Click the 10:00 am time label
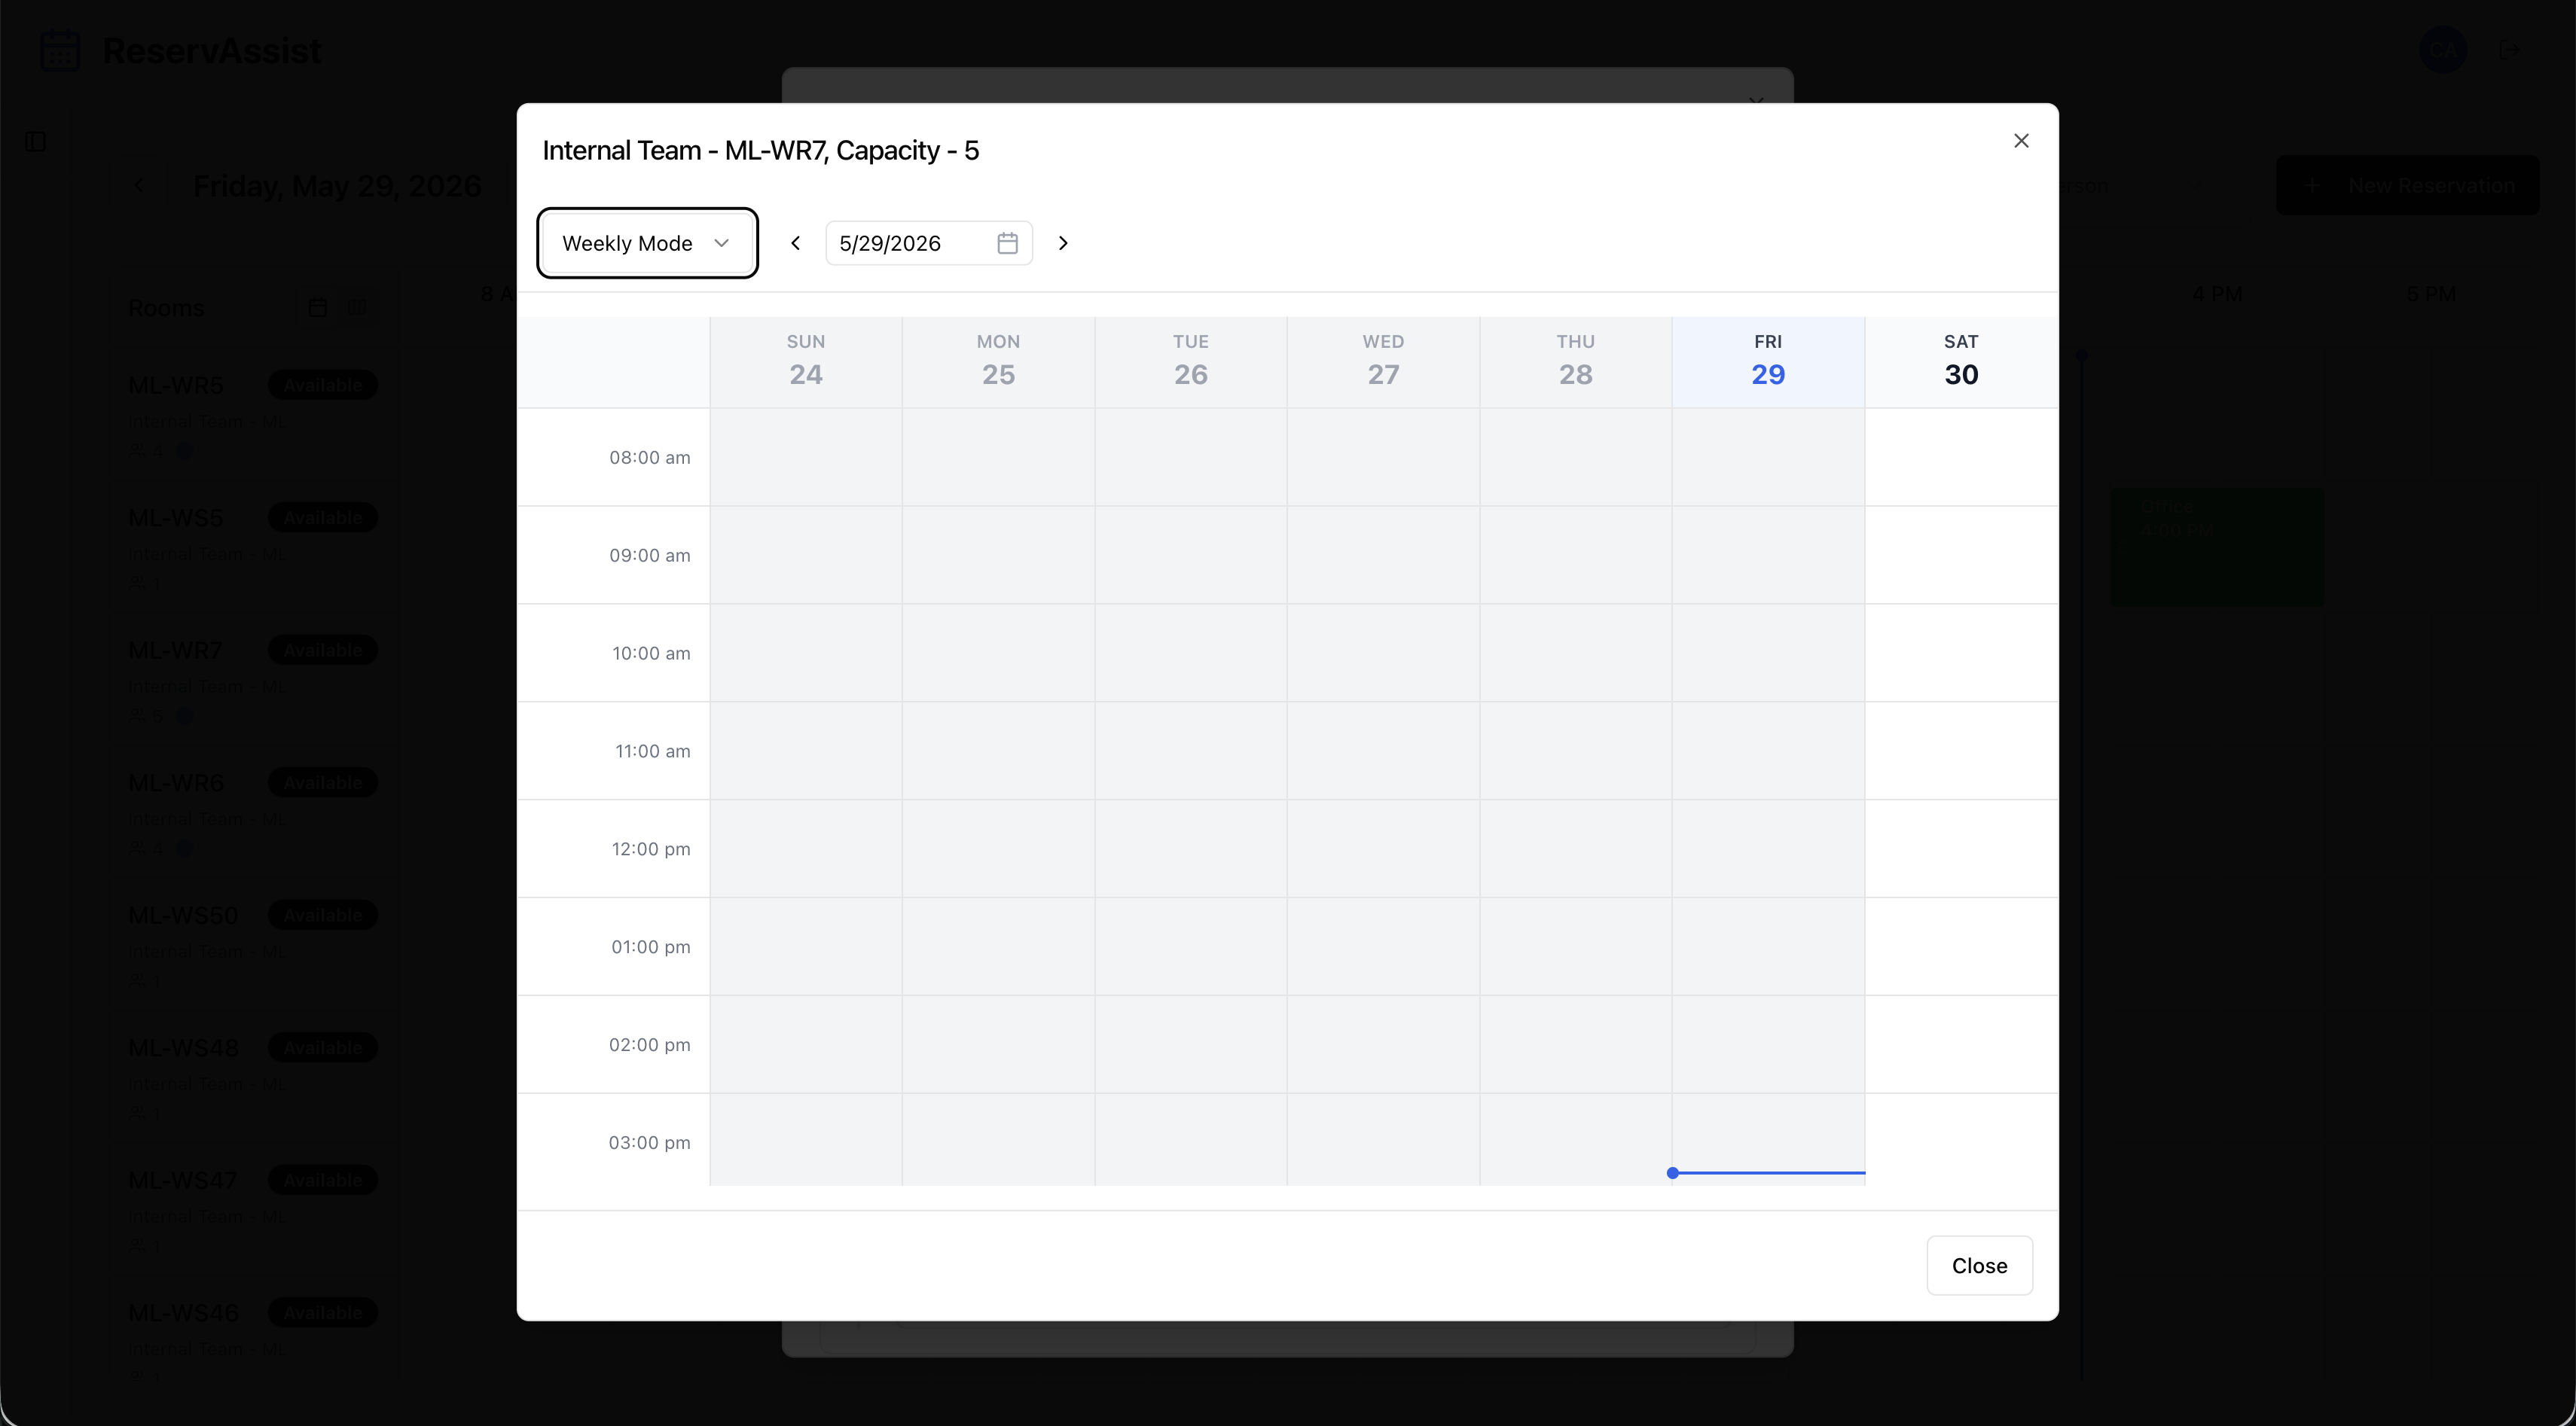Image resolution: width=2576 pixels, height=1426 pixels. 651,654
